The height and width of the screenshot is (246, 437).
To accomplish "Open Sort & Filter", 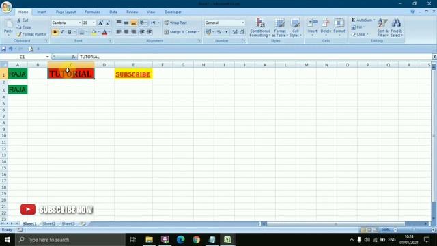I will point(382,27).
